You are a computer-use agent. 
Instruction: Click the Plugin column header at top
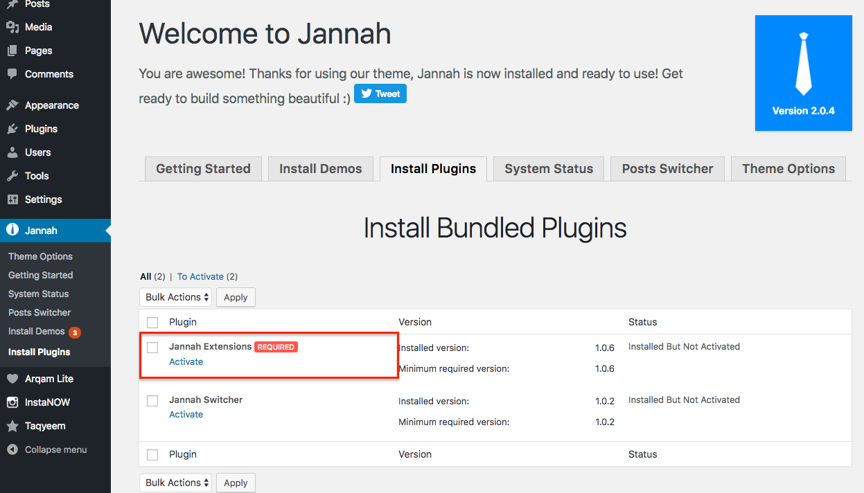(183, 322)
